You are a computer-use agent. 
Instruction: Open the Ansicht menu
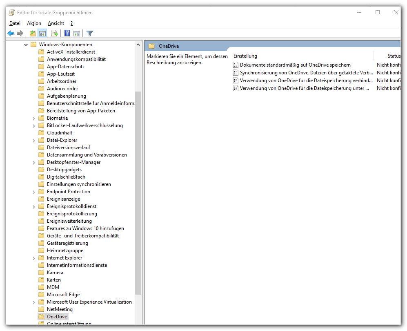pyautogui.click(x=56, y=23)
